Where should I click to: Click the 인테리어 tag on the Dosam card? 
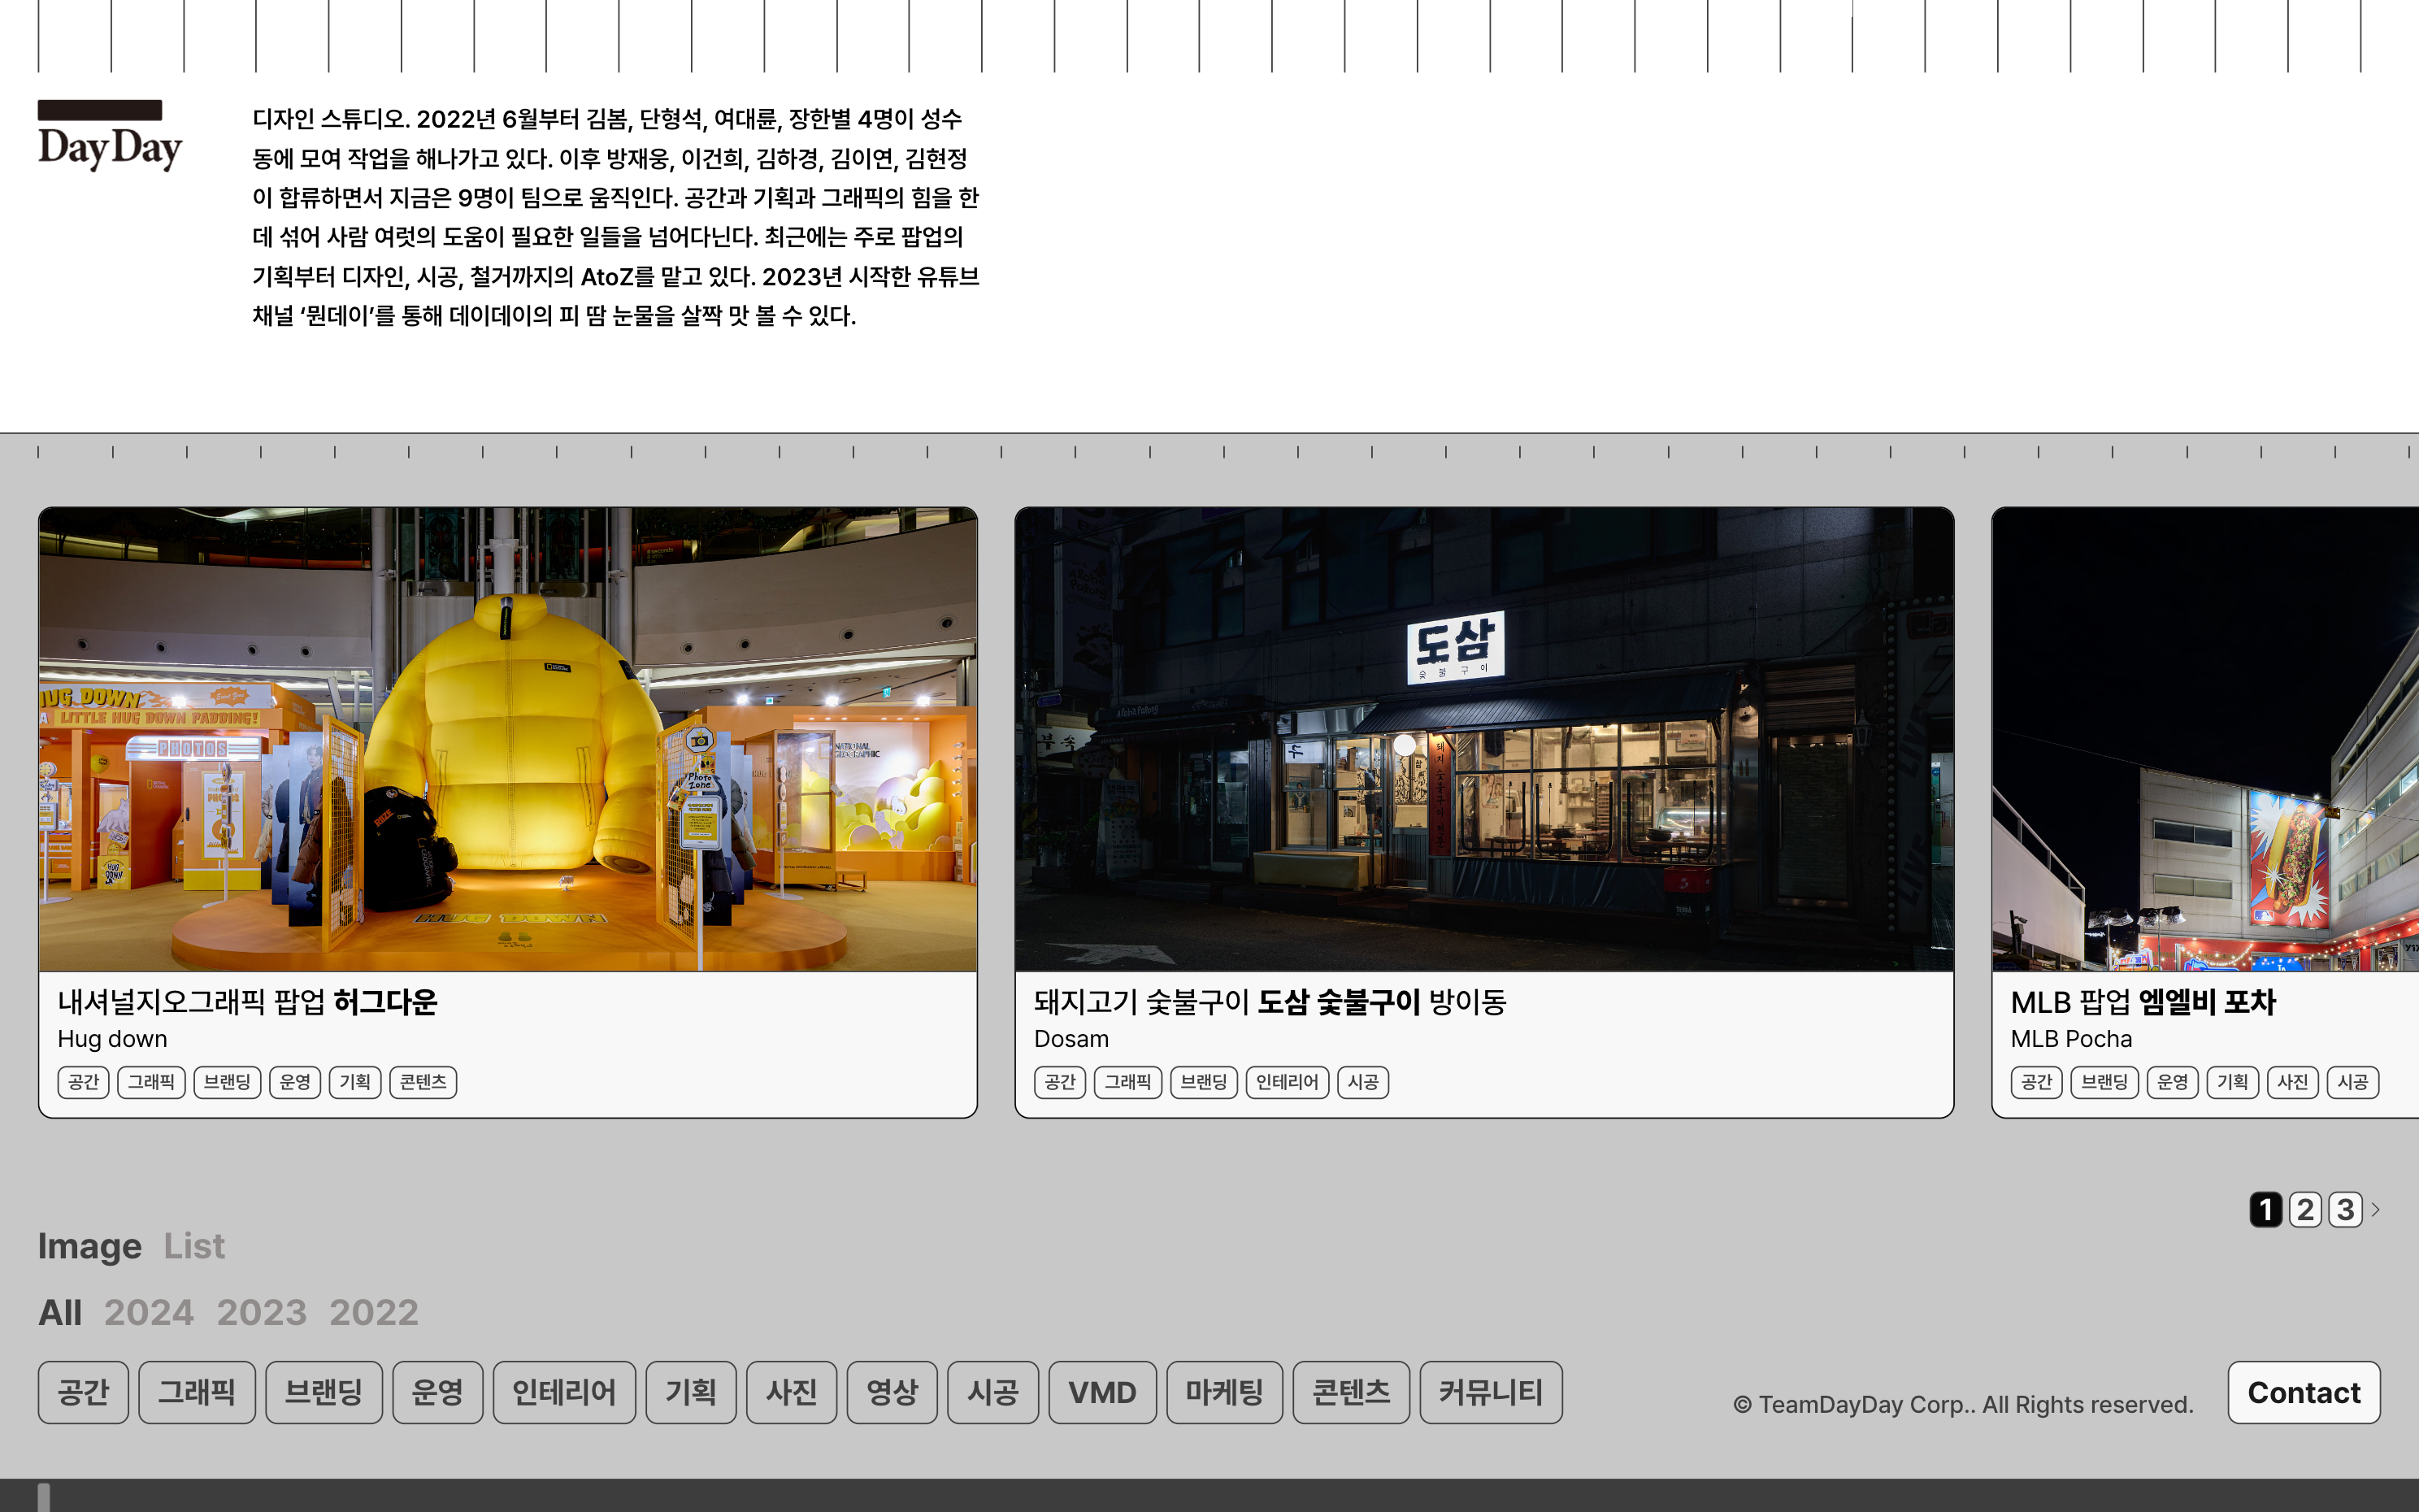pos(1287,1082)
